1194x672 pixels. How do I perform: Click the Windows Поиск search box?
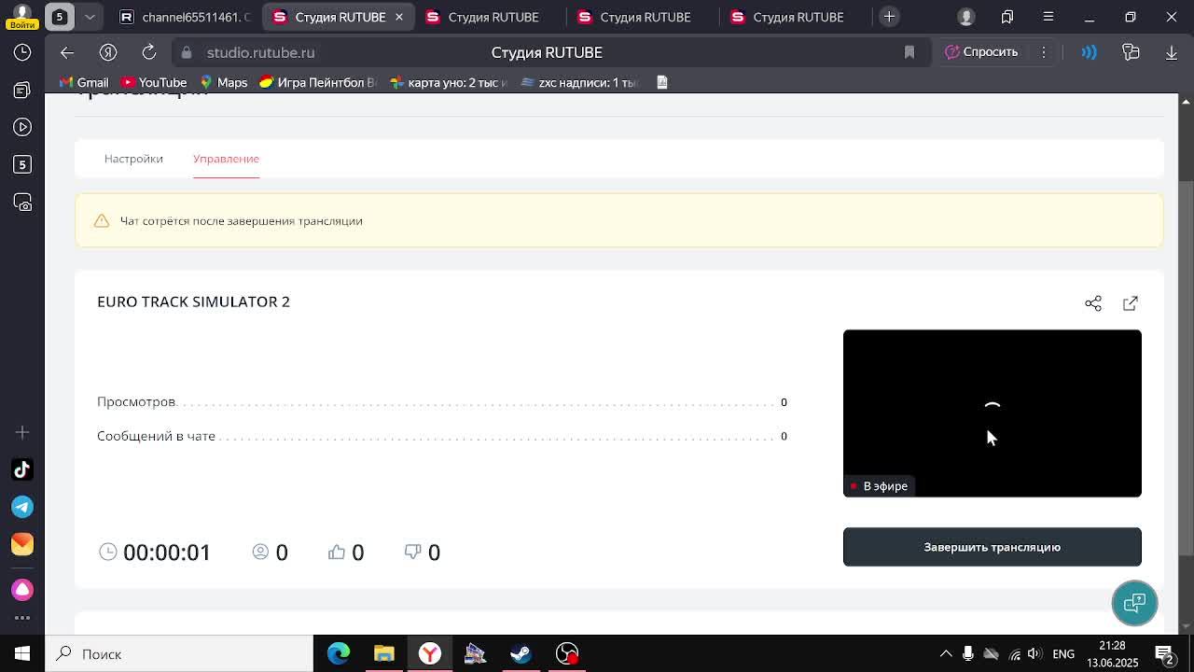click(x=179, y=653)
